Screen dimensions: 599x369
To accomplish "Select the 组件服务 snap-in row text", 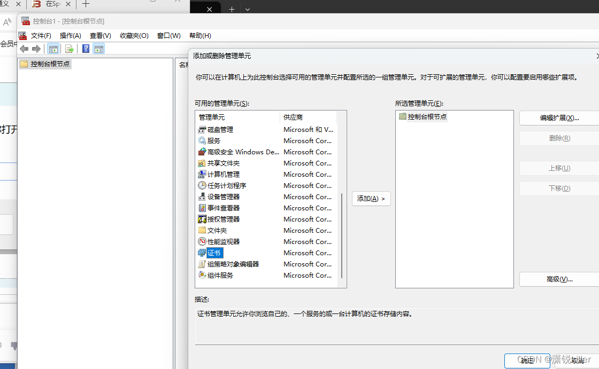I will pos(220,275).
